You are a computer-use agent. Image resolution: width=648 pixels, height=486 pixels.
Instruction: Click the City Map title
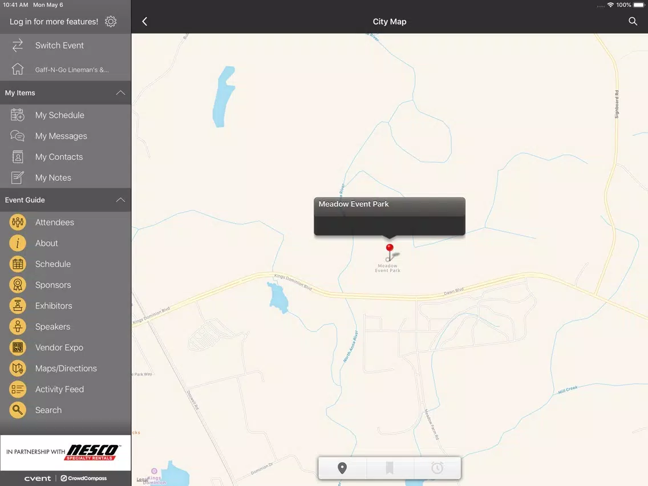(389, 22)
